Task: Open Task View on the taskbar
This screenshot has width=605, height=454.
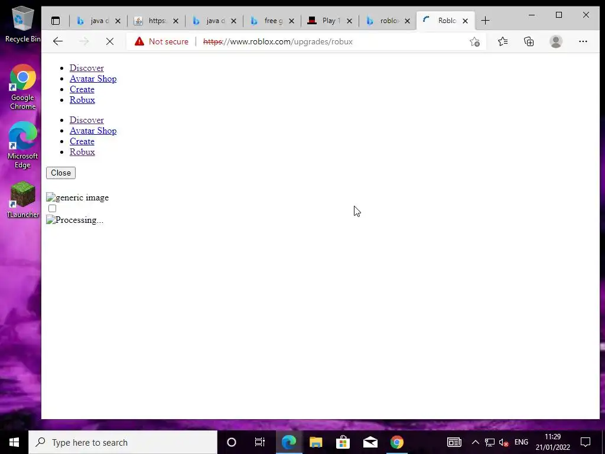Action: coord(260,442)
